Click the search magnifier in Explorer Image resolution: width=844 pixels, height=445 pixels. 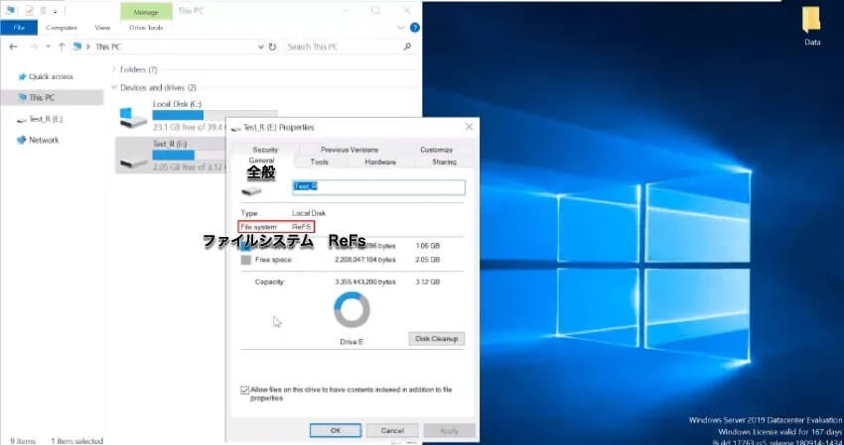[x=407, y=47]
